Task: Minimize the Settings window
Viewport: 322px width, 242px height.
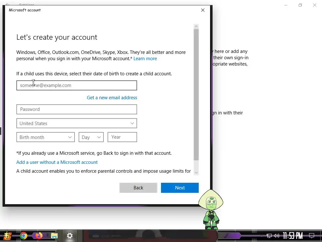Action: click(286, 5)
